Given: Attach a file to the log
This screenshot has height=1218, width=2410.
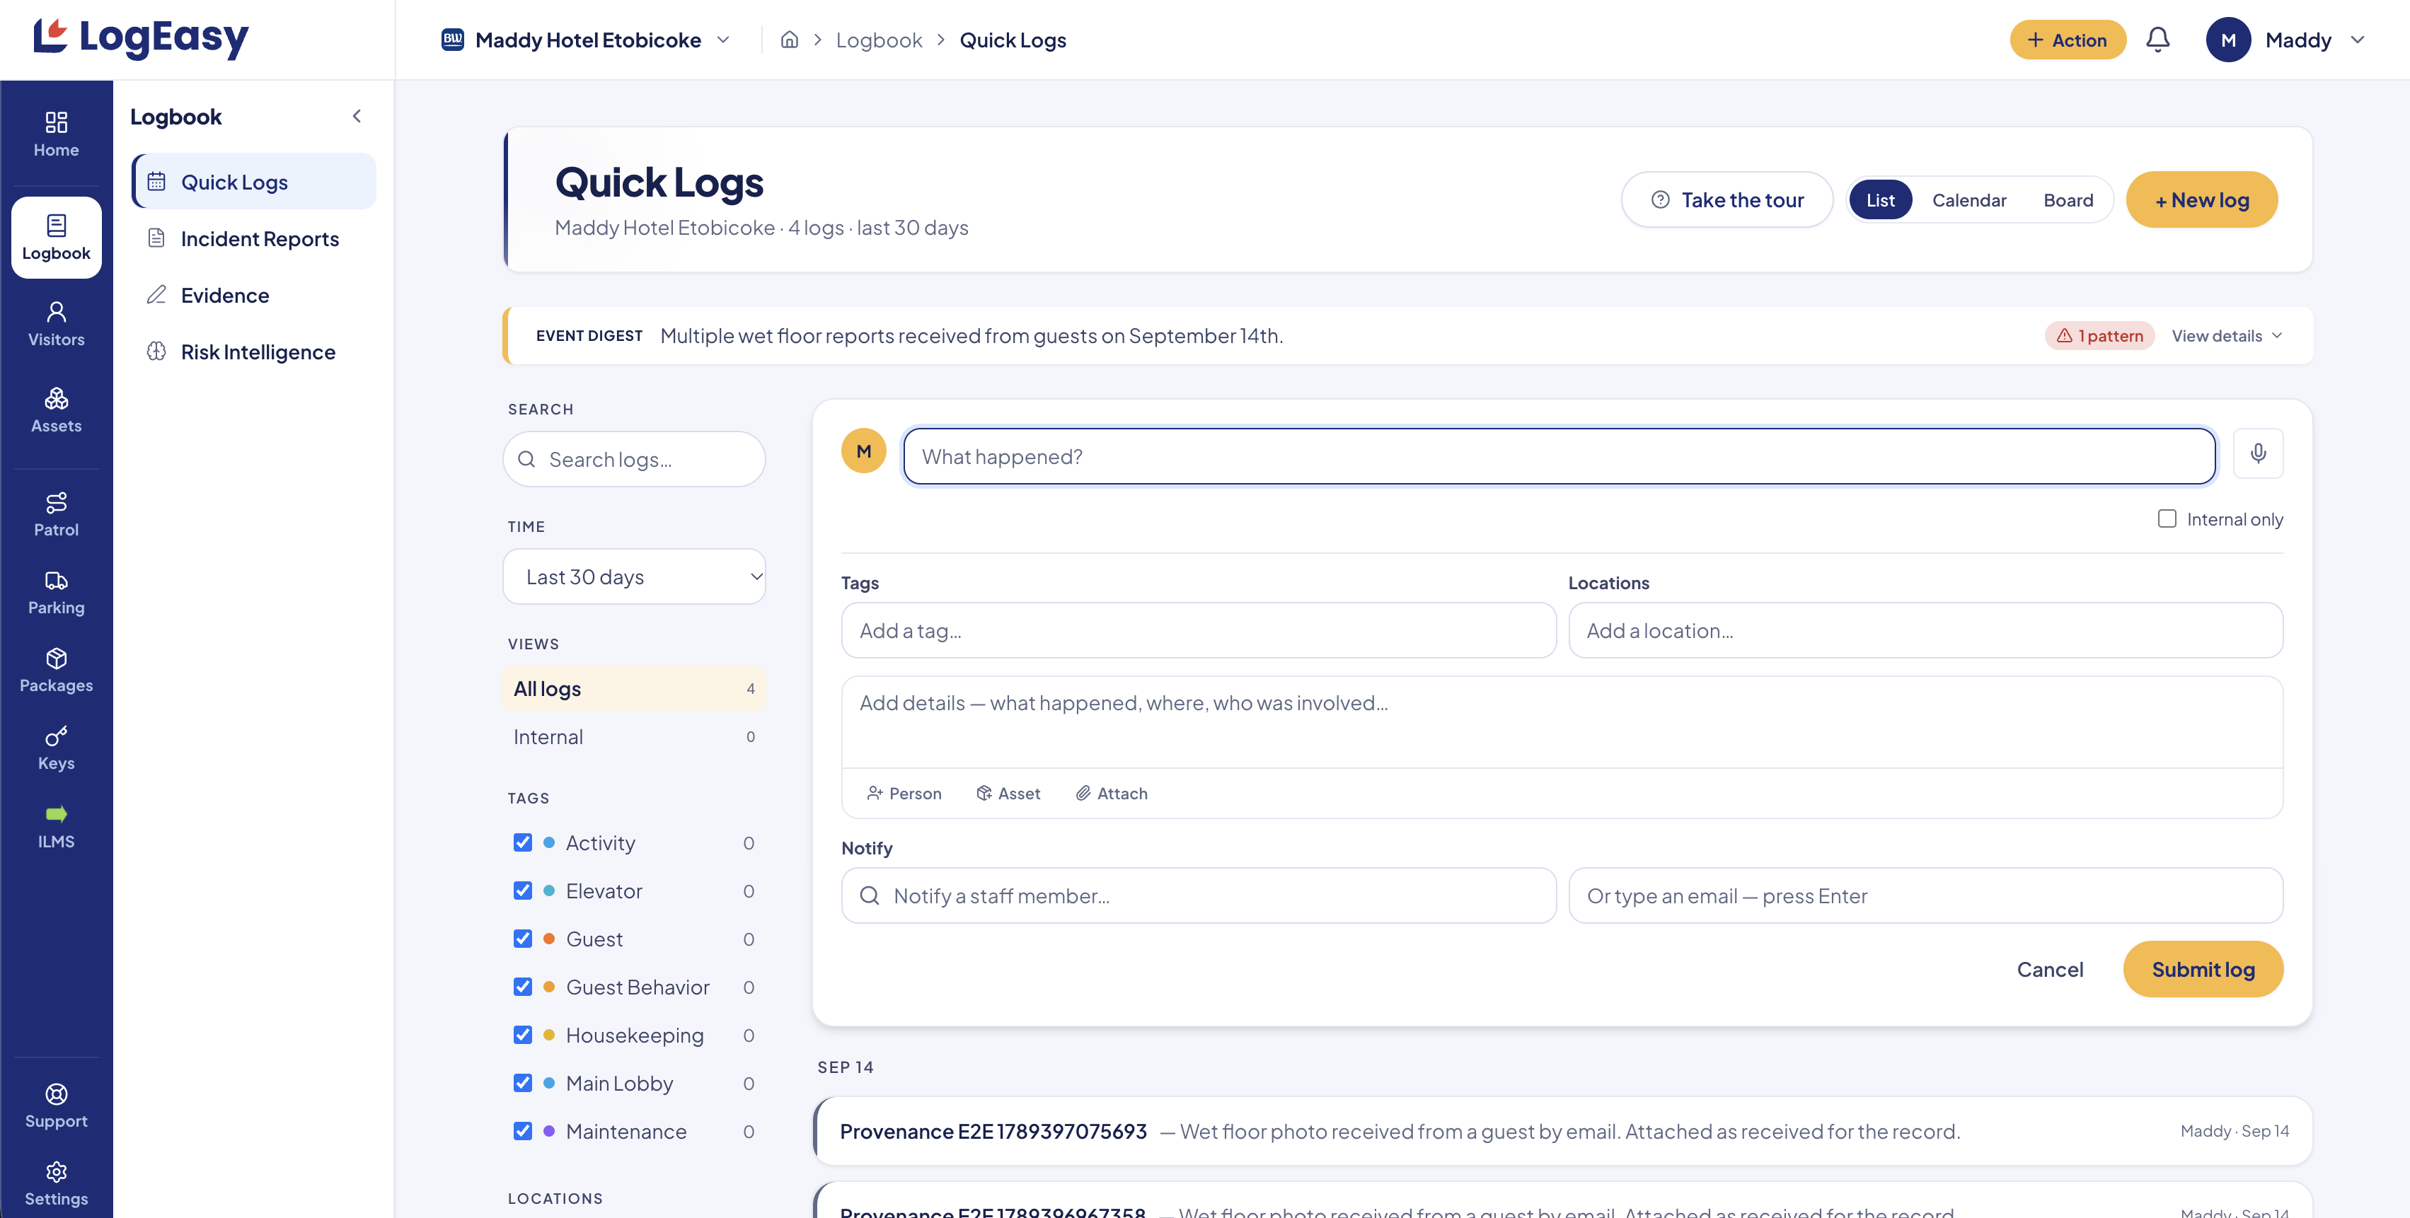Looking at the screenshot, I should click(x=1112, y=794).
